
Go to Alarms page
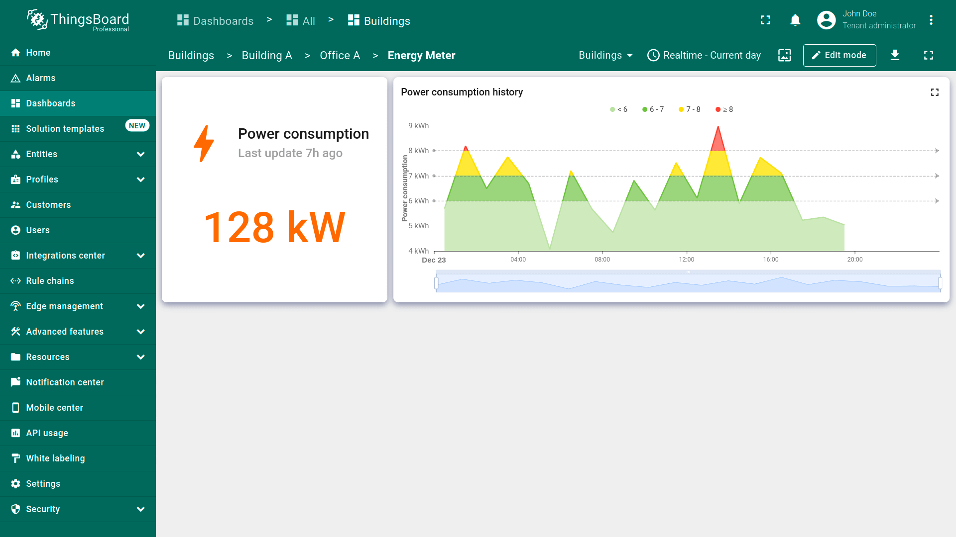[41, 78]
